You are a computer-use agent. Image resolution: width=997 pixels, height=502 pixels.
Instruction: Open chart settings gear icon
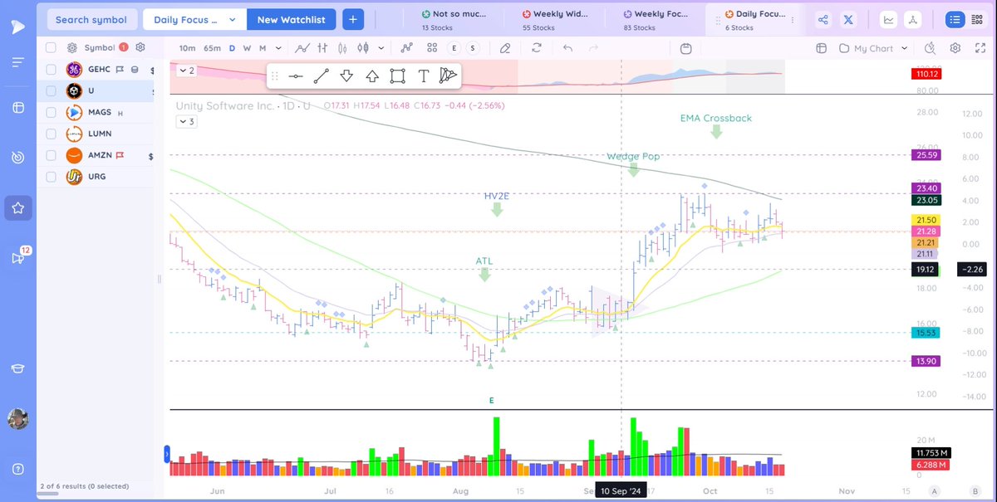click(955, 48)
